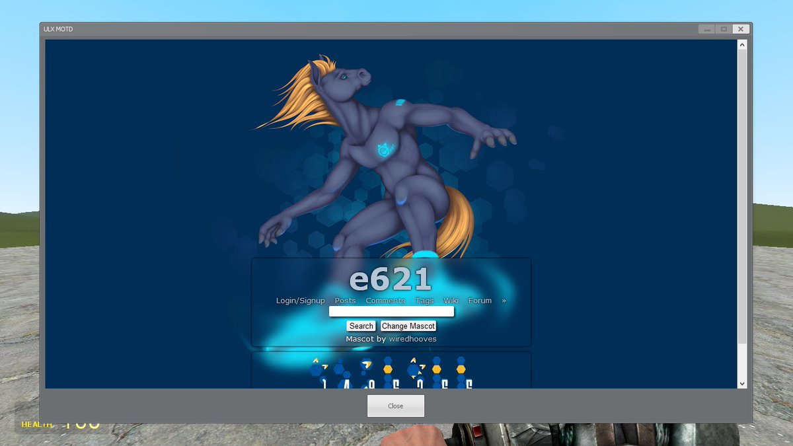Expand more navigation links with »
Viewport: 793px width, 446px height.
(x=504, y=301)
